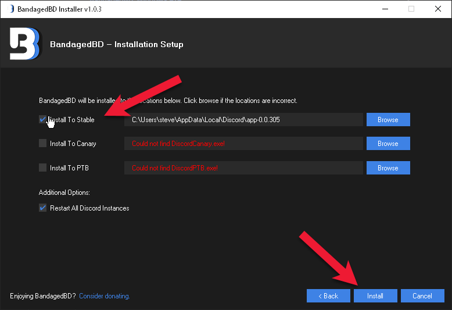Enable the Install To Canary checkbox
The height and width of the screenshot is (310, 452).
point(42,144)
